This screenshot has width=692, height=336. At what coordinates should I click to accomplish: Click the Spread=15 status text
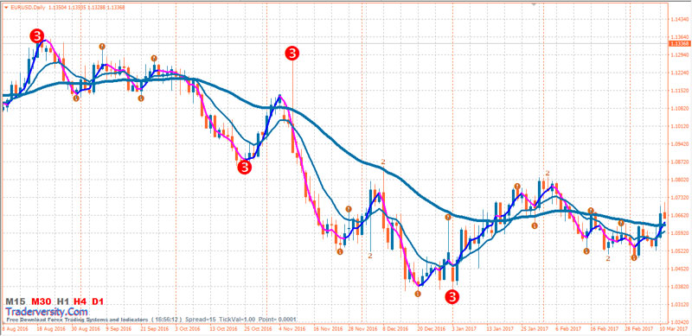(201, 319)
